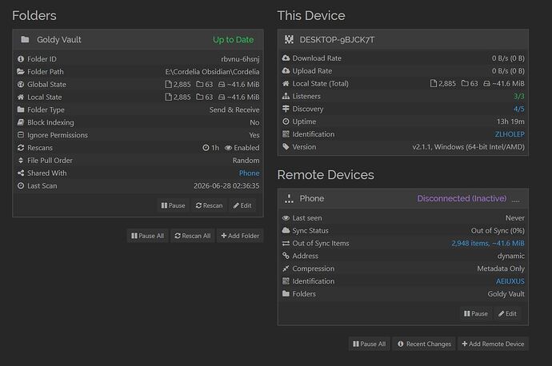Viewport: 552px width, 366px height.
Task: Click the Send & Receive value
Action: coord(234,109)
